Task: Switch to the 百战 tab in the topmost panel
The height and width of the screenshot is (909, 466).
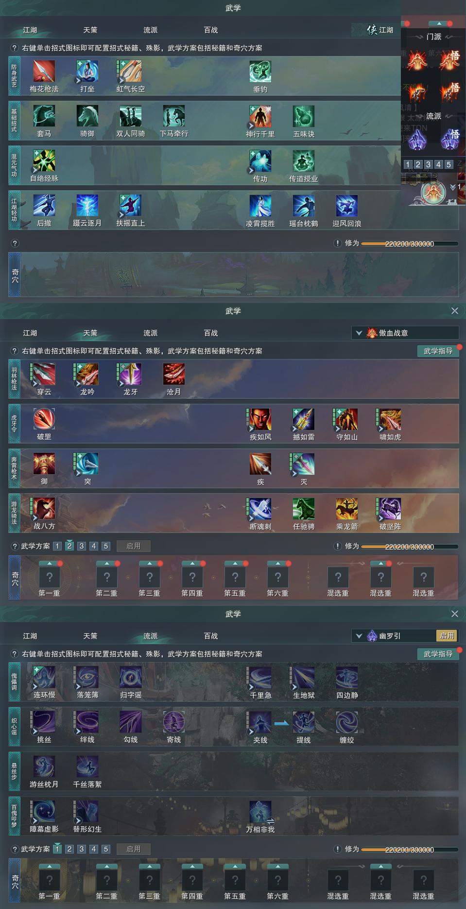Action: pos(211,30)
